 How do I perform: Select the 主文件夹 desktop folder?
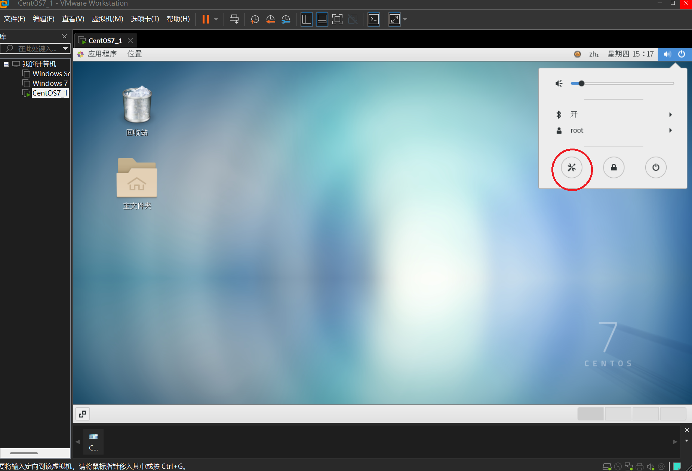(x=137, y=184)
